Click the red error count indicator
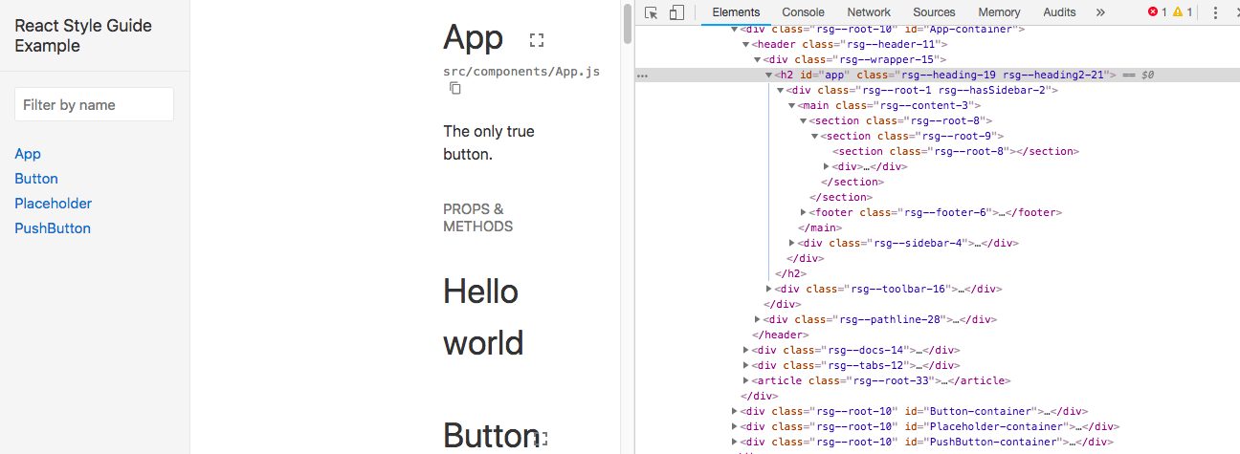The height and width of the screenshot is (454, 1240). click(x=1158, y=12)
